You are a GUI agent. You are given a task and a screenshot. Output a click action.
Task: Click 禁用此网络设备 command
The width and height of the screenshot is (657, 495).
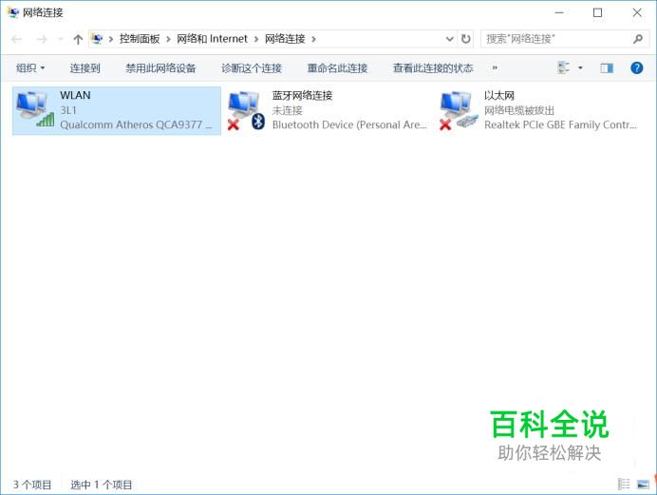click(x=160, y=67)
